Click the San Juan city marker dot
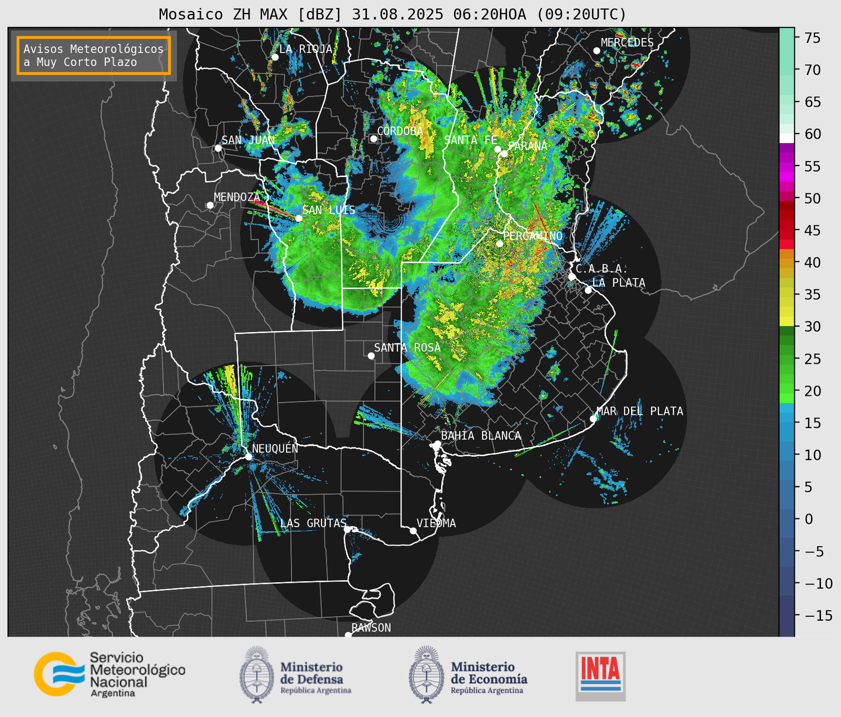The image size is (841, 717). (x=218, y=148)
